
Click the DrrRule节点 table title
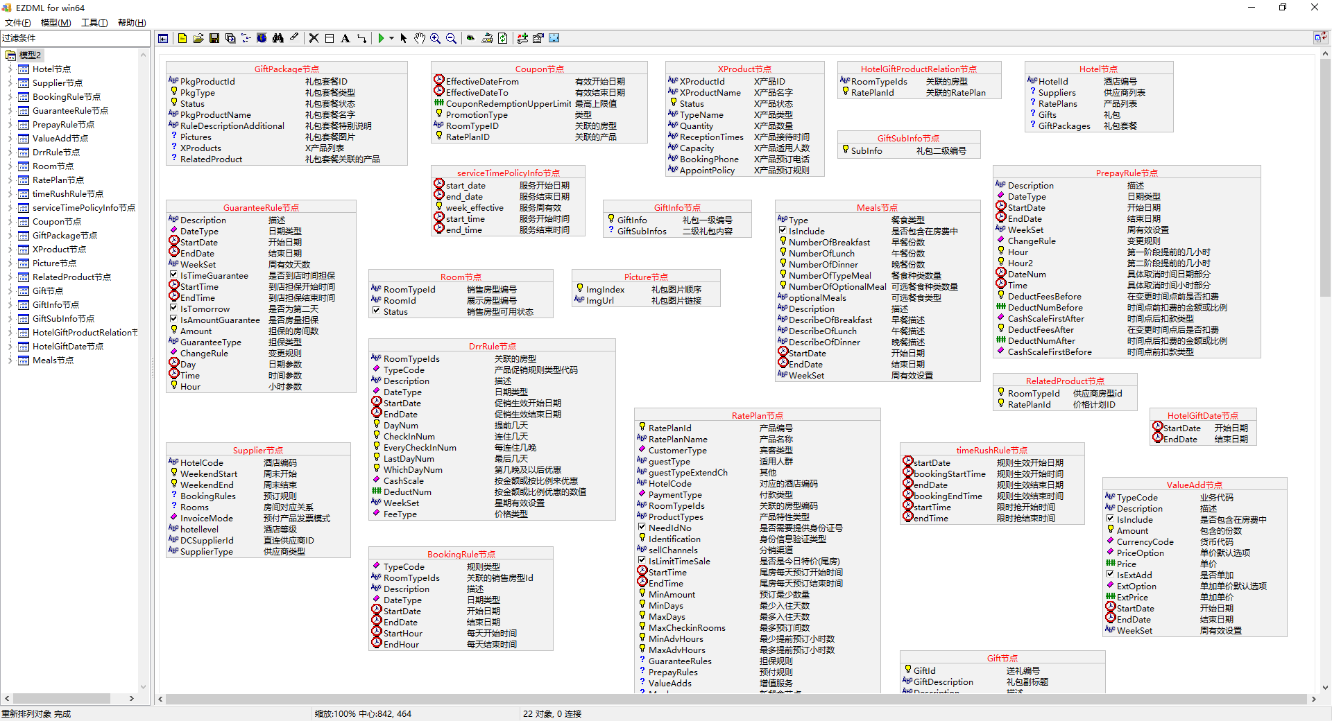click(x=492, y=346)
